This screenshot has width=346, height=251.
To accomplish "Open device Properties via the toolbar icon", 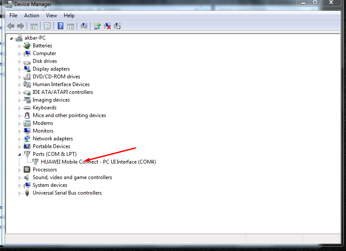I will click(47, 26).
